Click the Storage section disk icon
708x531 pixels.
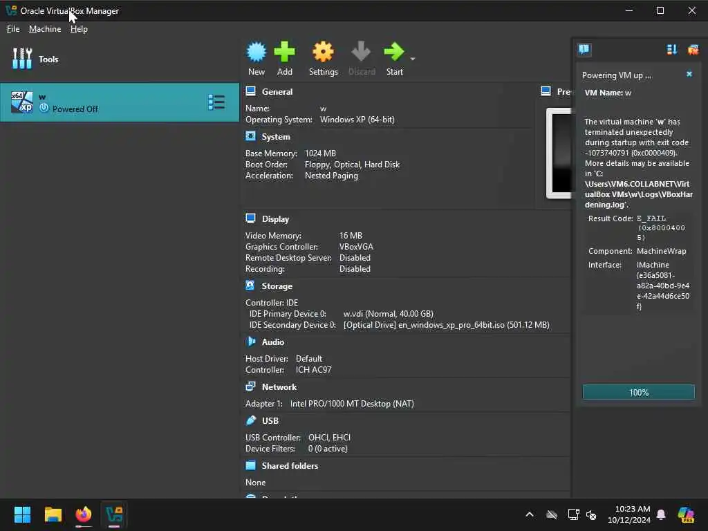[x=250, y=286]
